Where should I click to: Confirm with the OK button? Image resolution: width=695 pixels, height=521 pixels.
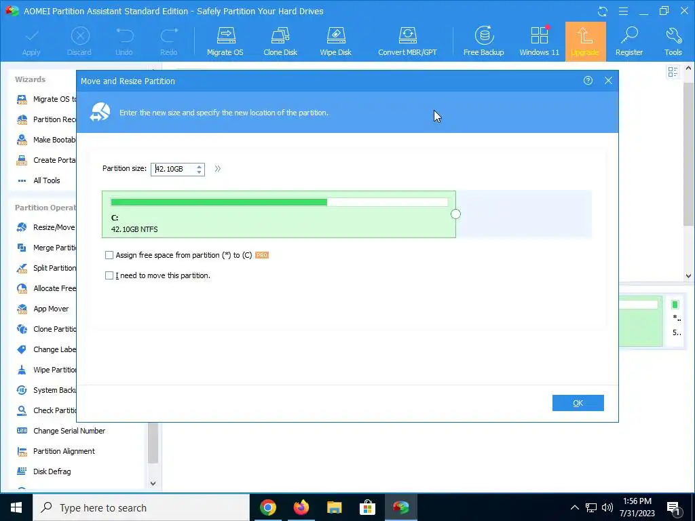click(578, 403)
